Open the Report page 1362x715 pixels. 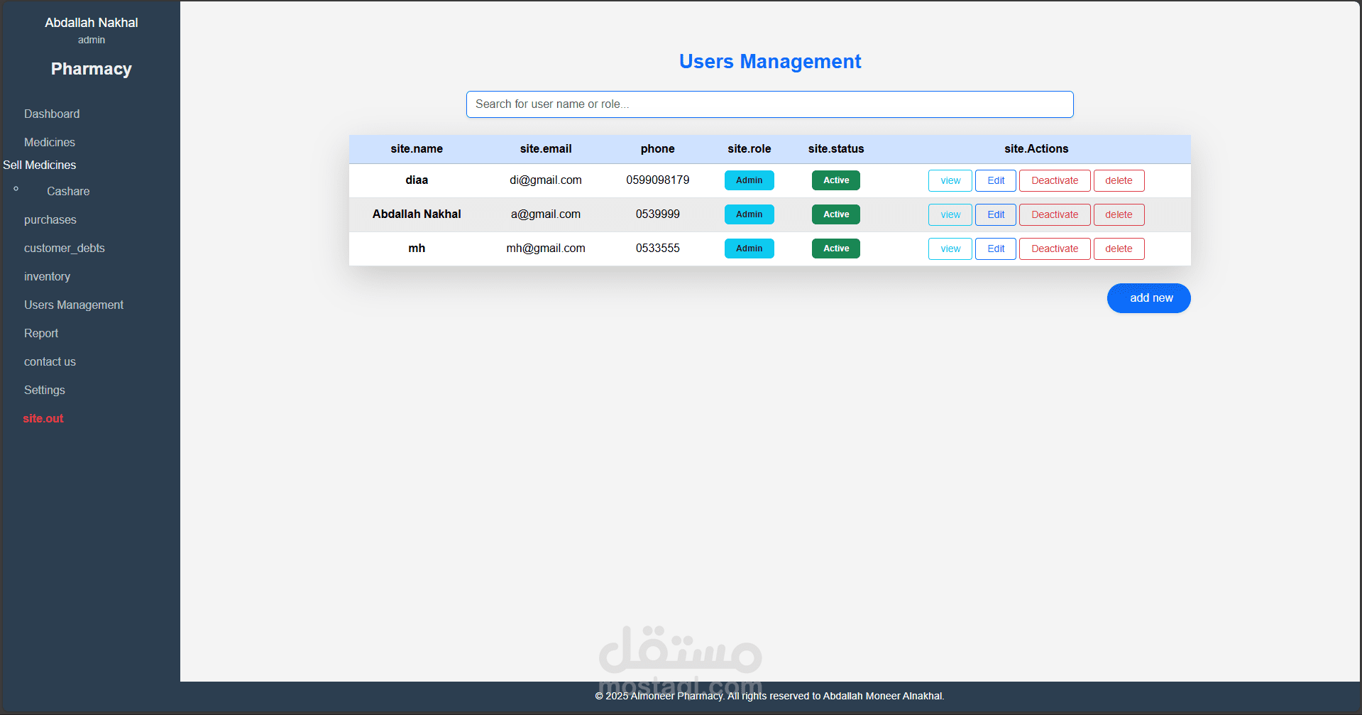pyautogui.click(x=41, y=333)
